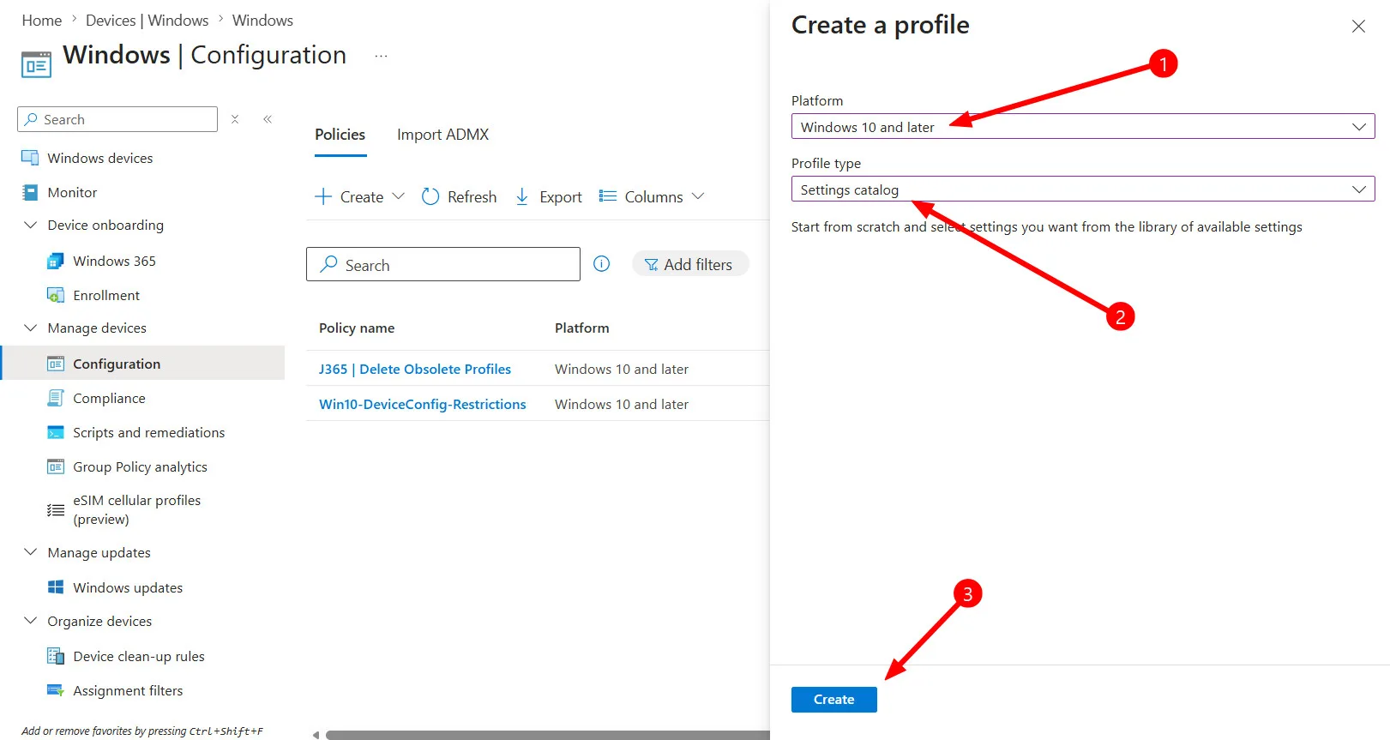Sort by Platform column header
The width and height of the screenshot is (1390, 740).
582,328
